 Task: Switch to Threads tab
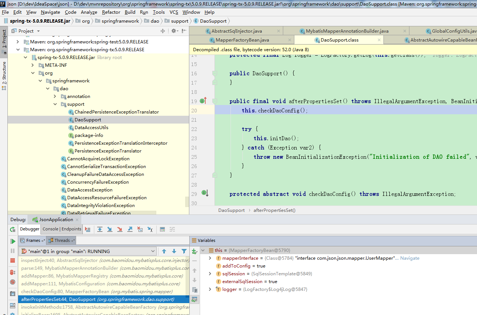coord(62,240)
